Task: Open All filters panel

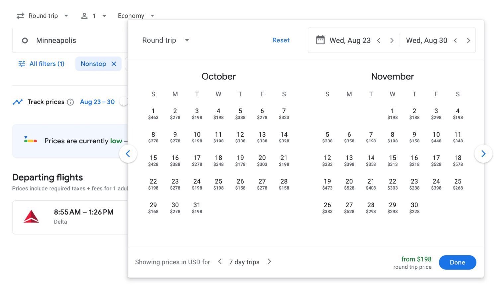Action: [x=41, y=64]
